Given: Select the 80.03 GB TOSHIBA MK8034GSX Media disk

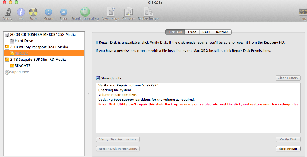Looking at the screenshot, I should tap(44, 35).
